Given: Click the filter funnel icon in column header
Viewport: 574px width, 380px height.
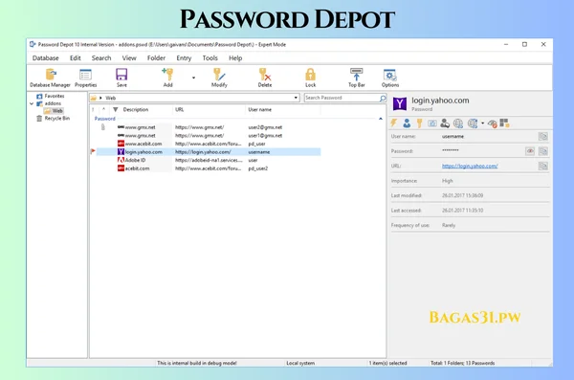Looking at the screenshot, I should click(x=116, y=109).
